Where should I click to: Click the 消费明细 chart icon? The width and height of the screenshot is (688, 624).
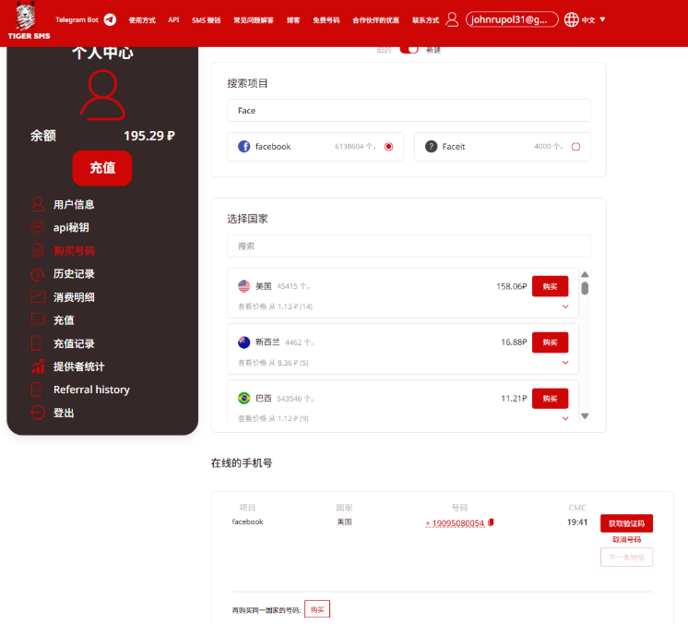pyautogui.click(x=38, y=297)
